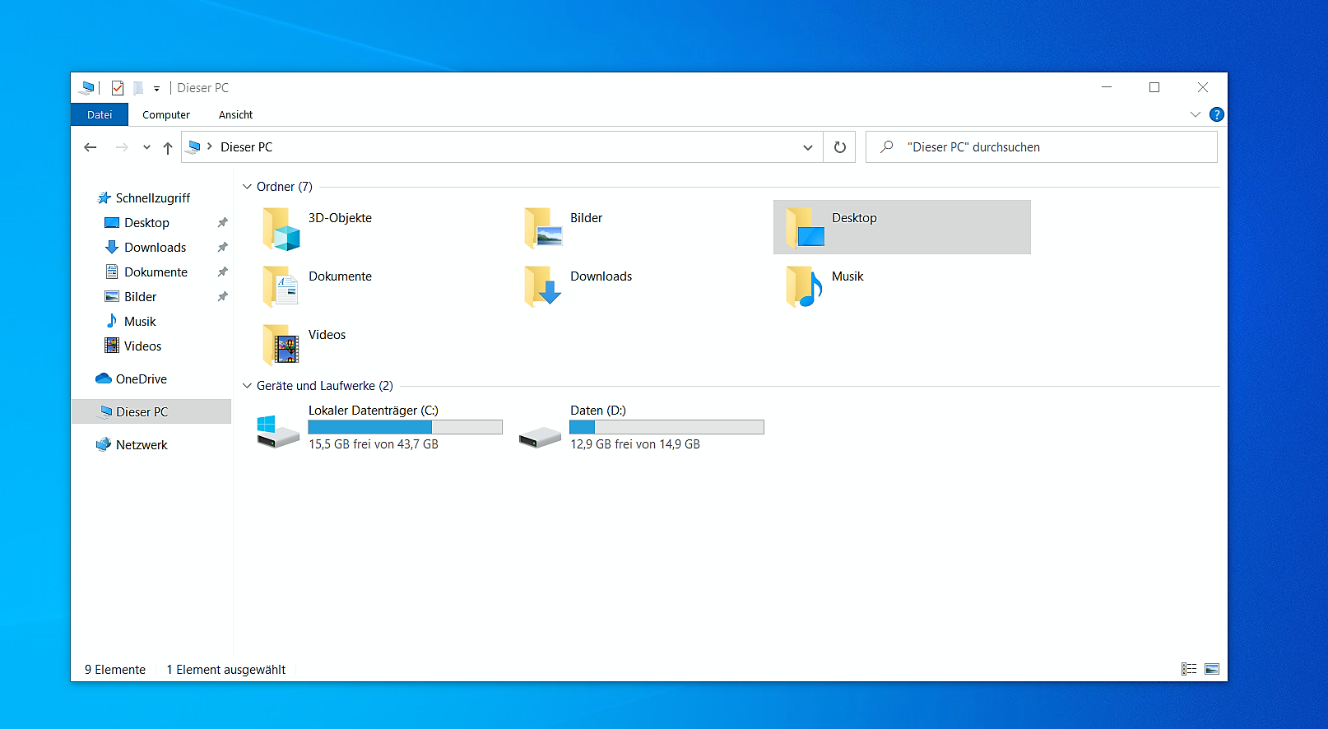Click the Videos filmstrip icon in sidebar

(x=112, y=346)
